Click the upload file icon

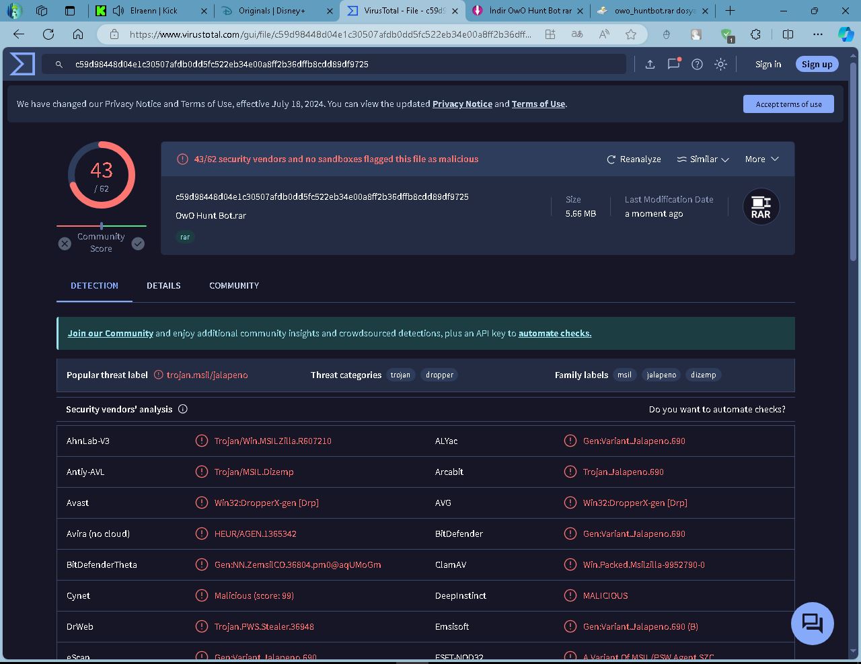point(650,64)
